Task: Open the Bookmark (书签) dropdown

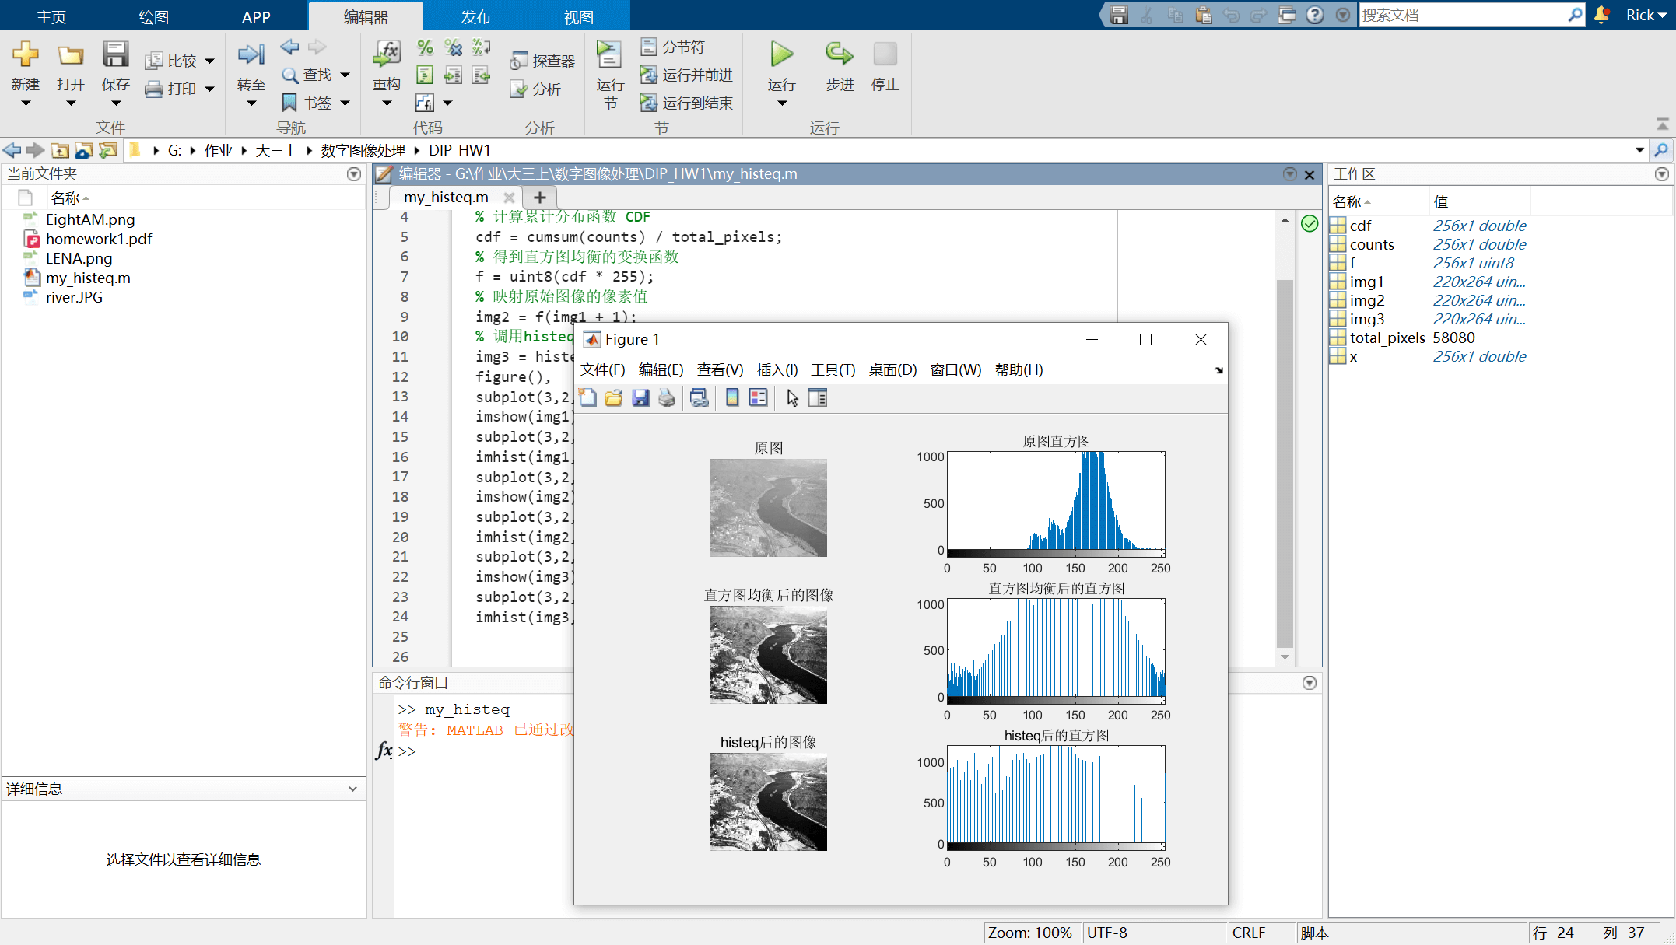Action: click(345, 103)
